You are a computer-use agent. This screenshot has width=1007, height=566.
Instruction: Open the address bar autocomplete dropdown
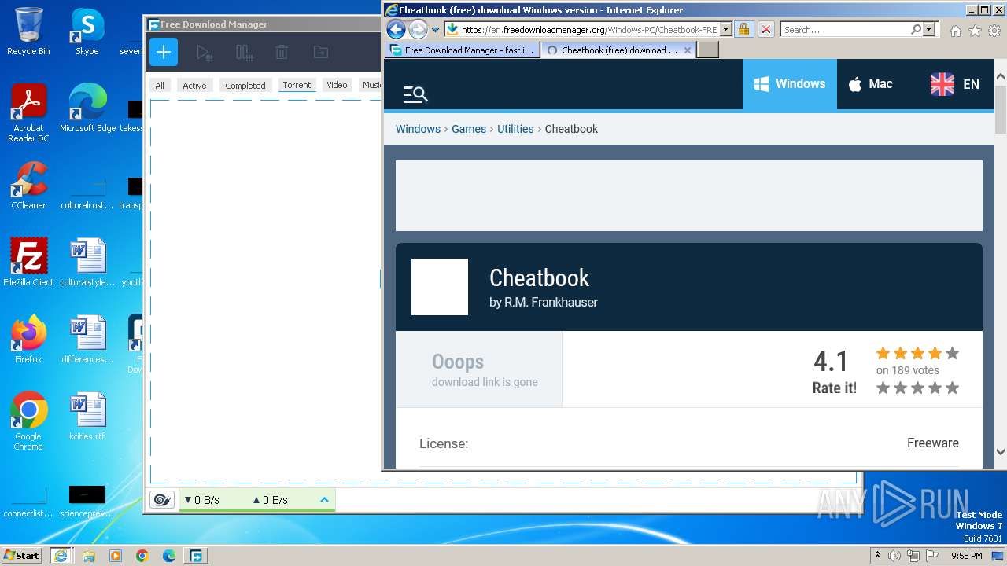click(x=725, y=30)
